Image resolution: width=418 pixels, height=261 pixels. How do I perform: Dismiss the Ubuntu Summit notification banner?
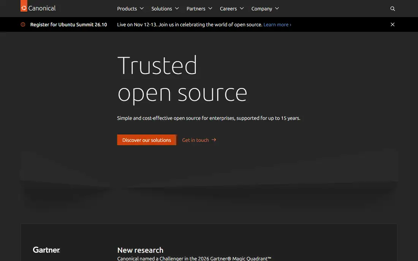(393, 25)
